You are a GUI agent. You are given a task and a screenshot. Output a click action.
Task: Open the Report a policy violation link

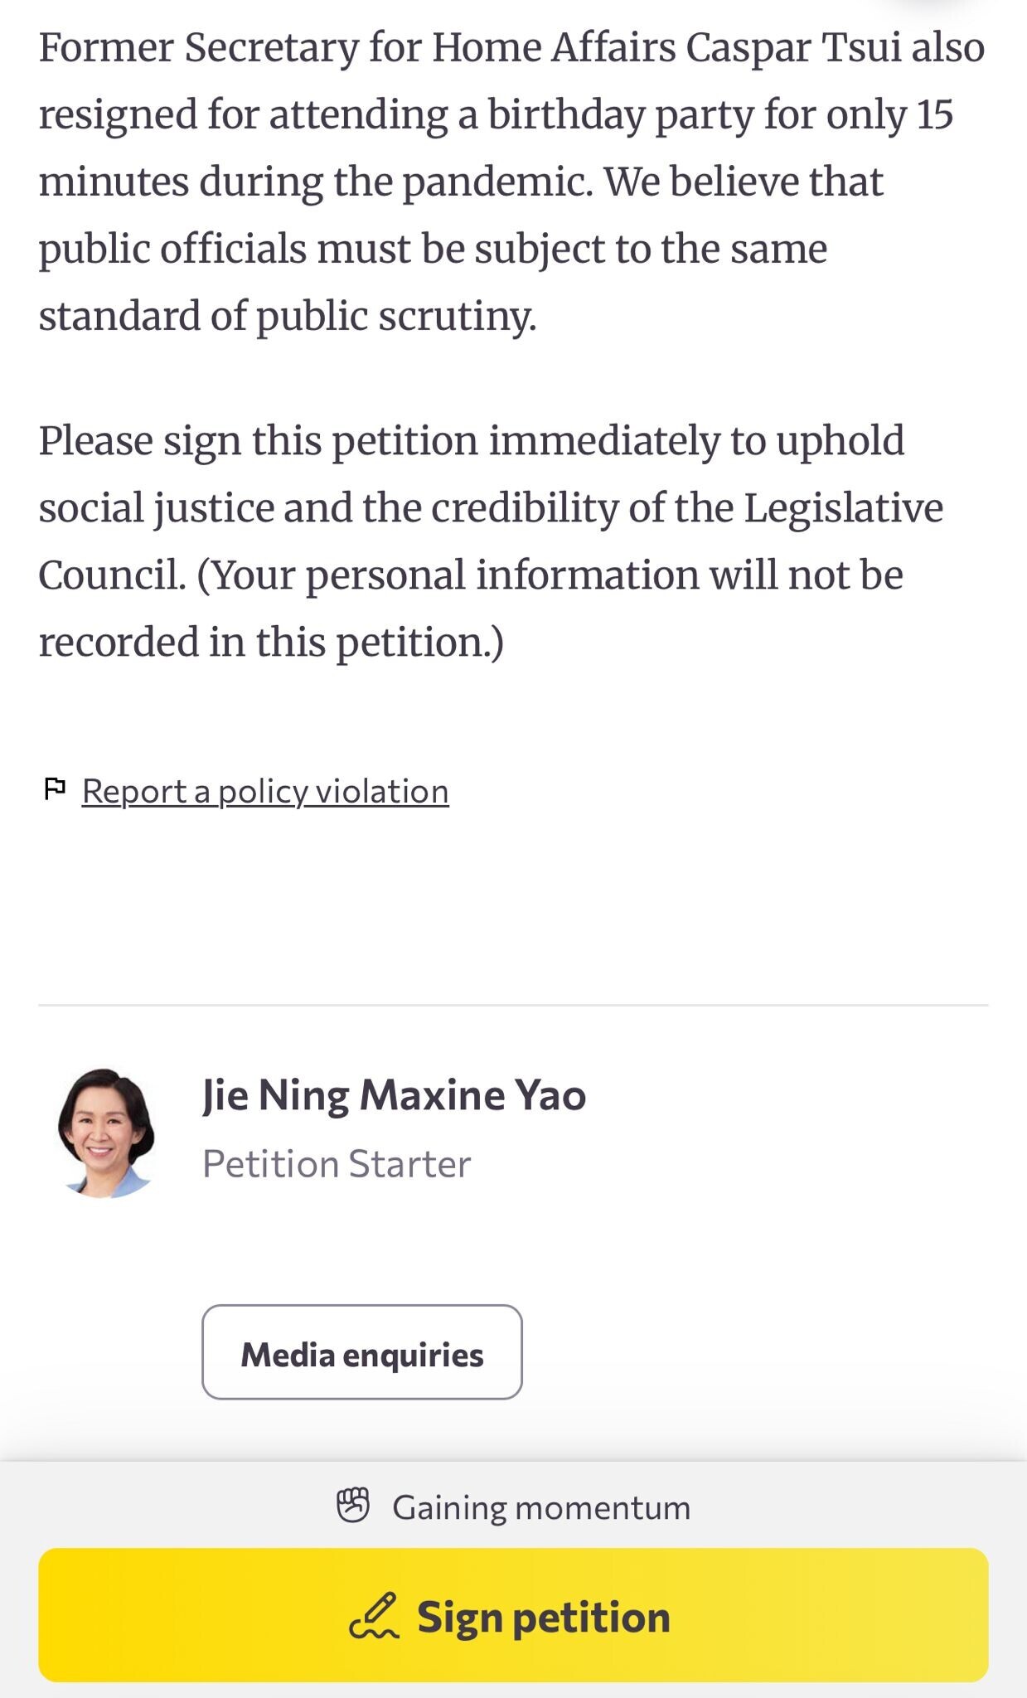pos(265,792)
